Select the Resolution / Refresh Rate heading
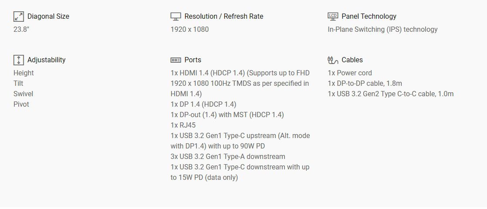 pos(223,17)
